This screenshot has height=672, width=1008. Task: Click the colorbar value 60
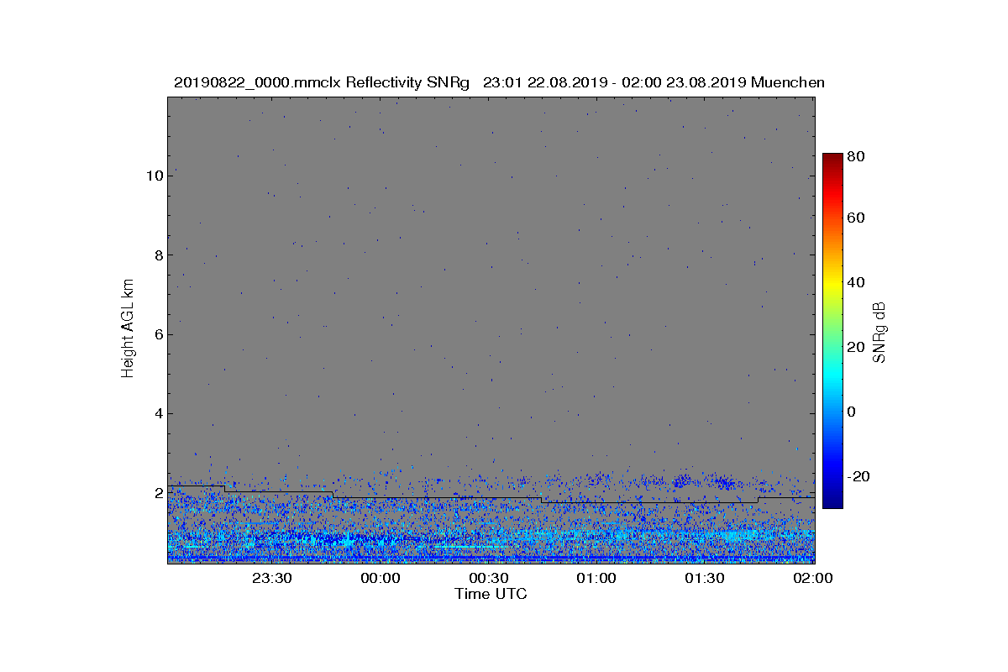(857, 218)
